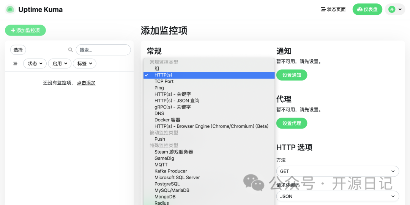Viewport: 410px width, 205px height.
Task: Open the 状态 status filter dropdown
Action: click(x=35, y=64)
